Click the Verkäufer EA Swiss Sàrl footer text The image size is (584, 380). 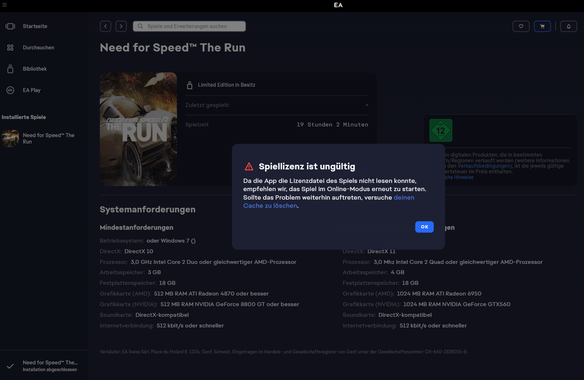(283, 352)
